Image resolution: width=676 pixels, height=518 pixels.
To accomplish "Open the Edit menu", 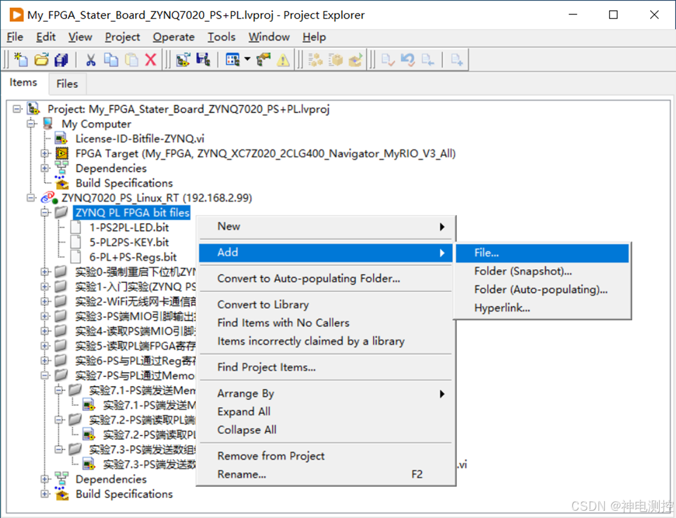I will tap(46, 37).
